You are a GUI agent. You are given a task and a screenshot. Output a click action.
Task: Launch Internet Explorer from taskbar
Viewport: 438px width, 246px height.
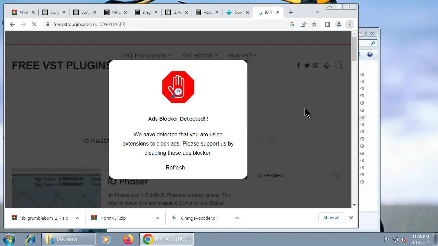pos(30,239)
